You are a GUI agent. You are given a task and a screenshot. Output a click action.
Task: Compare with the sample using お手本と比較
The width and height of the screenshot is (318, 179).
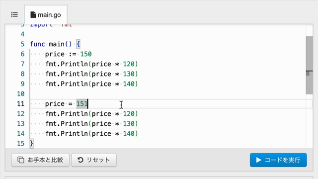tap(40, 160)
